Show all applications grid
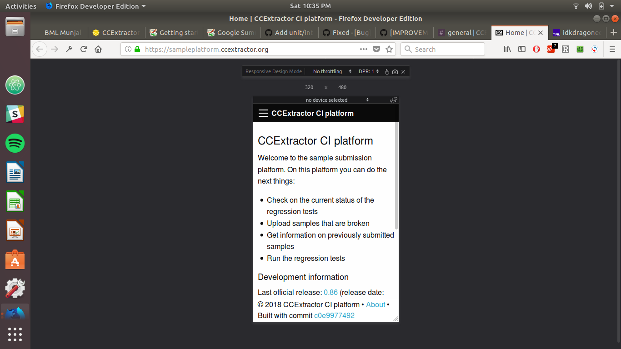621x349 pixels. [x=15, y=334]
